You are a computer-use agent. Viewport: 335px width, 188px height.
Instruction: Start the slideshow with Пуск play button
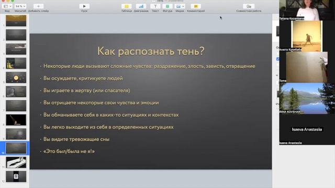coord(84,6)
